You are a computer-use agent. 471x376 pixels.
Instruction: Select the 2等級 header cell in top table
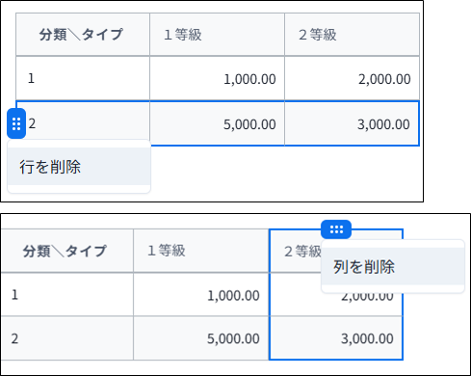352,35
